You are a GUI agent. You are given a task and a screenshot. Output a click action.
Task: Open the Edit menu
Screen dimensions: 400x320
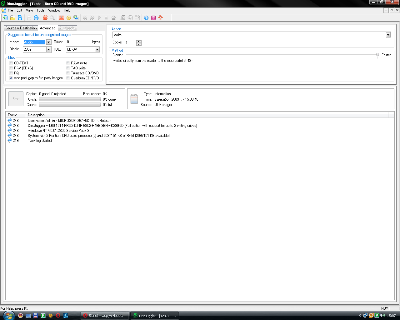[19, 10]
